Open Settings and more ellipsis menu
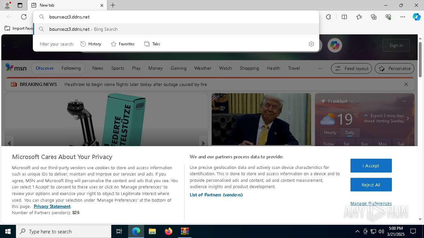424x238 pixels. [x=403, y=17]
